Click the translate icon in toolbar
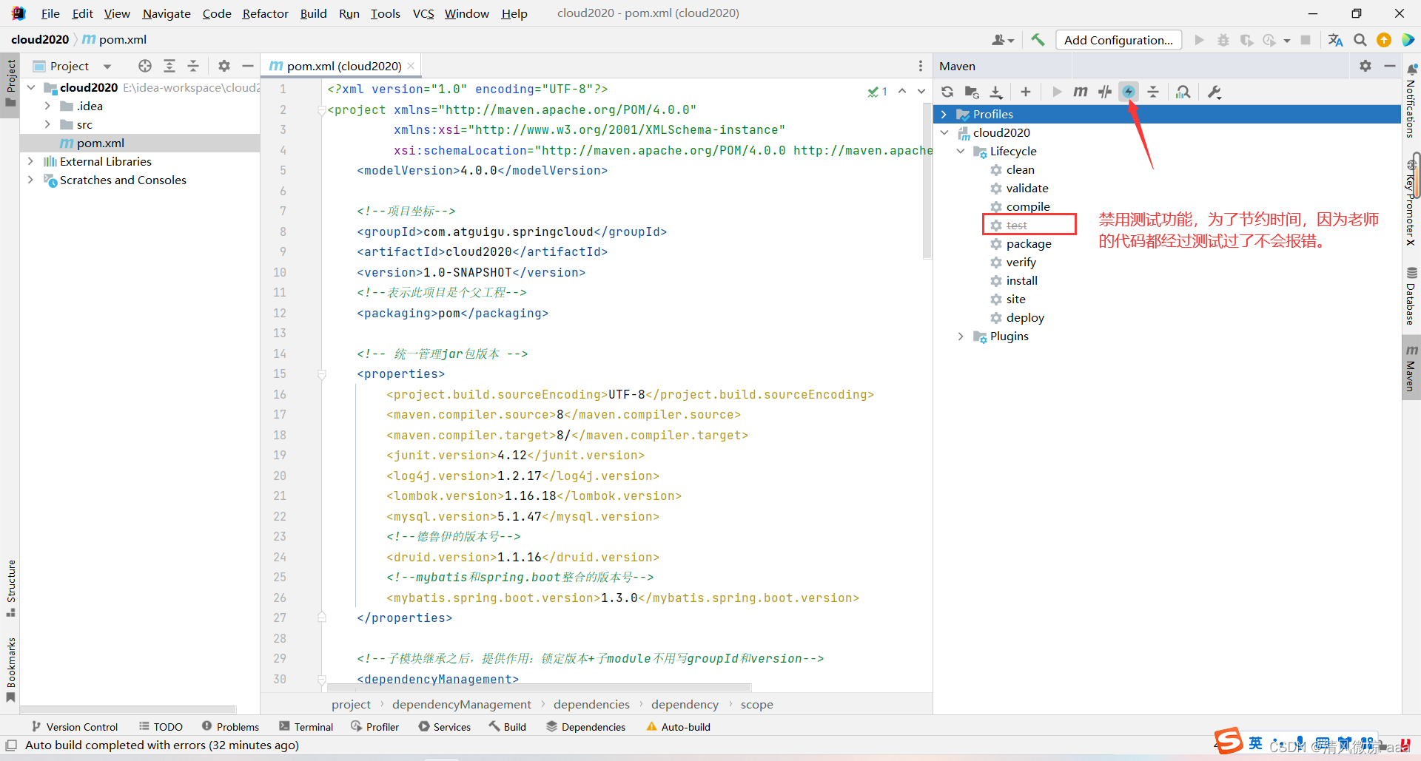 click(1335, 40)
